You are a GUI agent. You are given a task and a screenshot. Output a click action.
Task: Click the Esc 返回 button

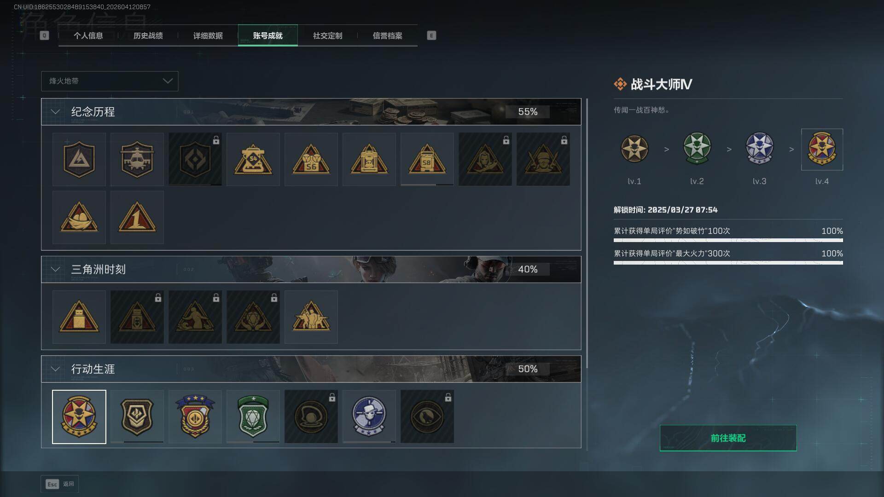point(60,484)
